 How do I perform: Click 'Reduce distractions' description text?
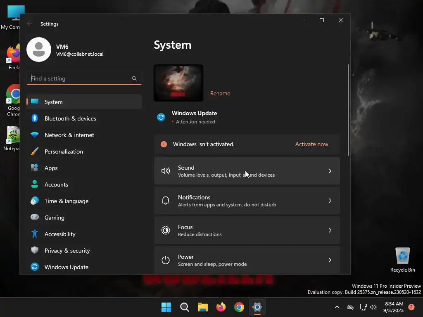tap(200, 234)
